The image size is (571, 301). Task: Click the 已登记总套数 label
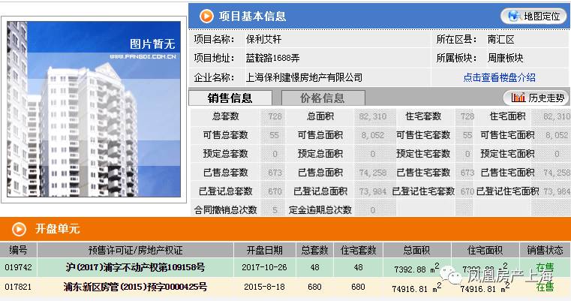point(225,191)
